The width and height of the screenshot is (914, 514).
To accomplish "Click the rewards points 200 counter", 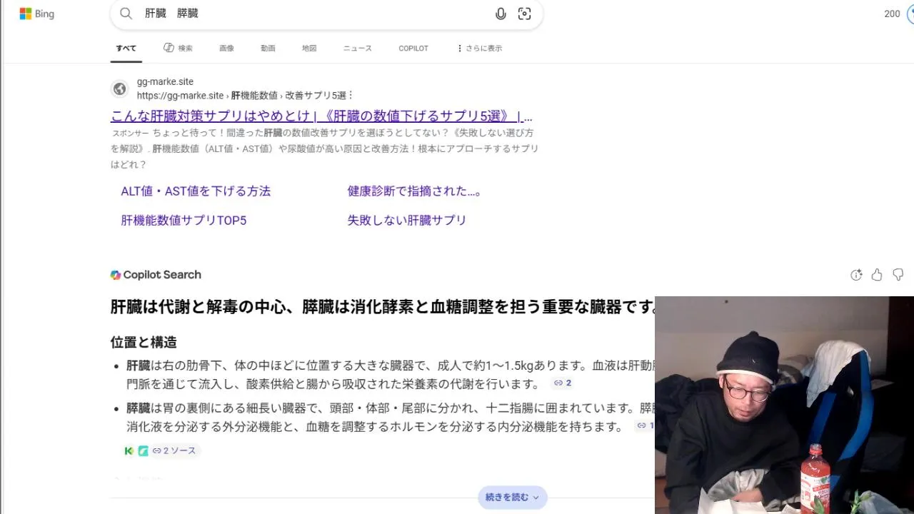I will (892, 14).
